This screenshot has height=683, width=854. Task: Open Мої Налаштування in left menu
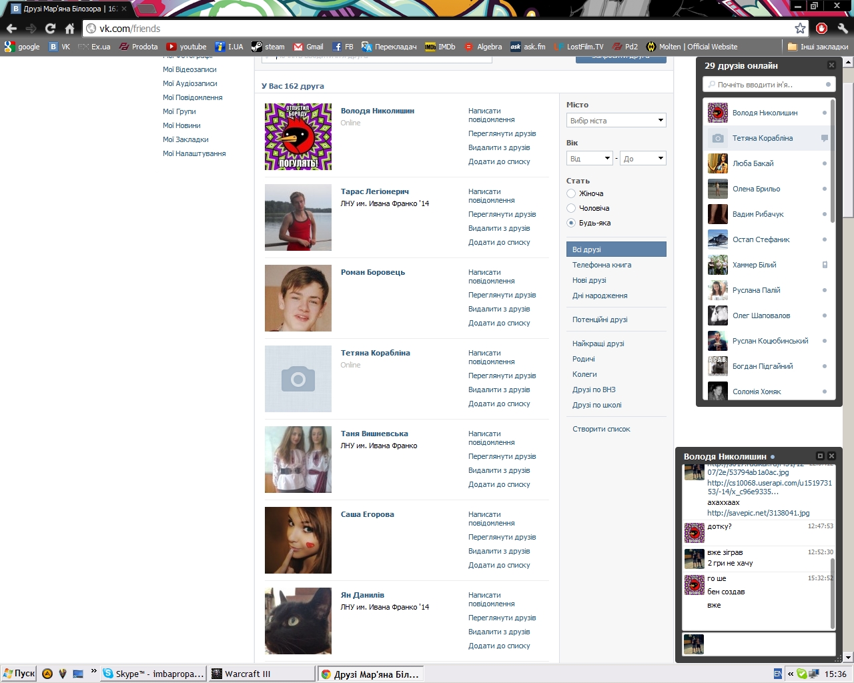click(x=194, y=153)
